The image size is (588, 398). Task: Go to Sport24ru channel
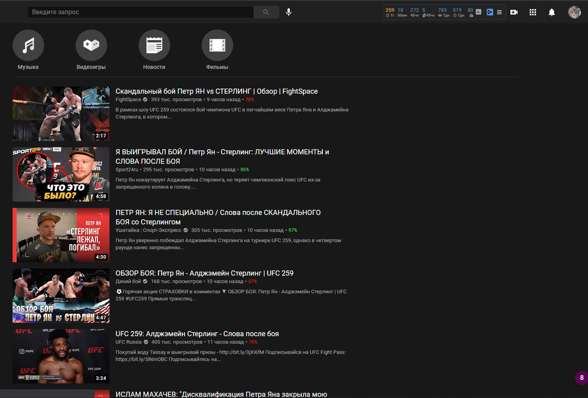pyautogui.click(x=127, y=169)
